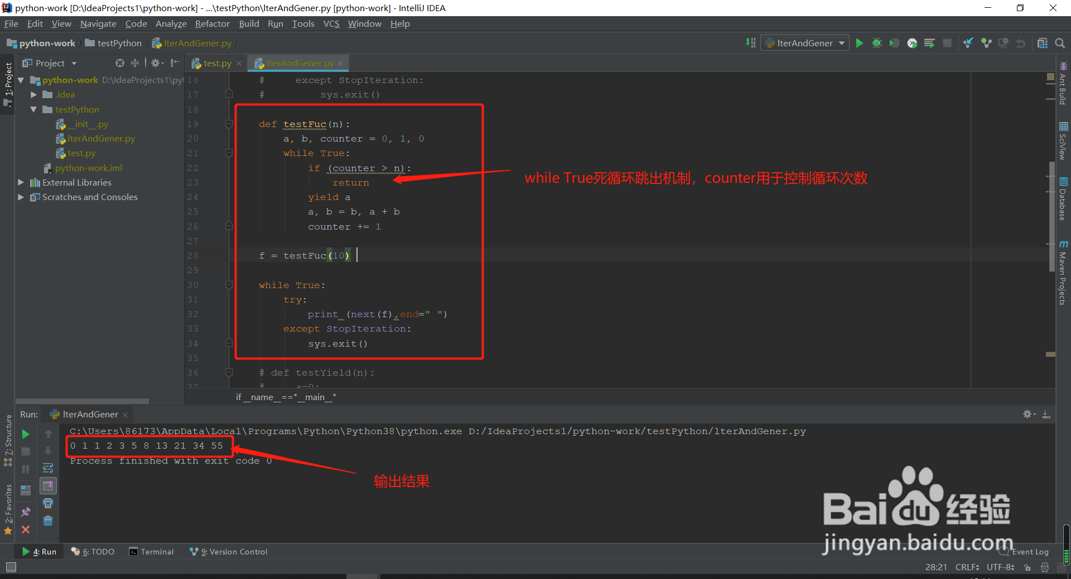Open the TODO tool window
The width and height of the screenshot is (1071, 579).
93,552
